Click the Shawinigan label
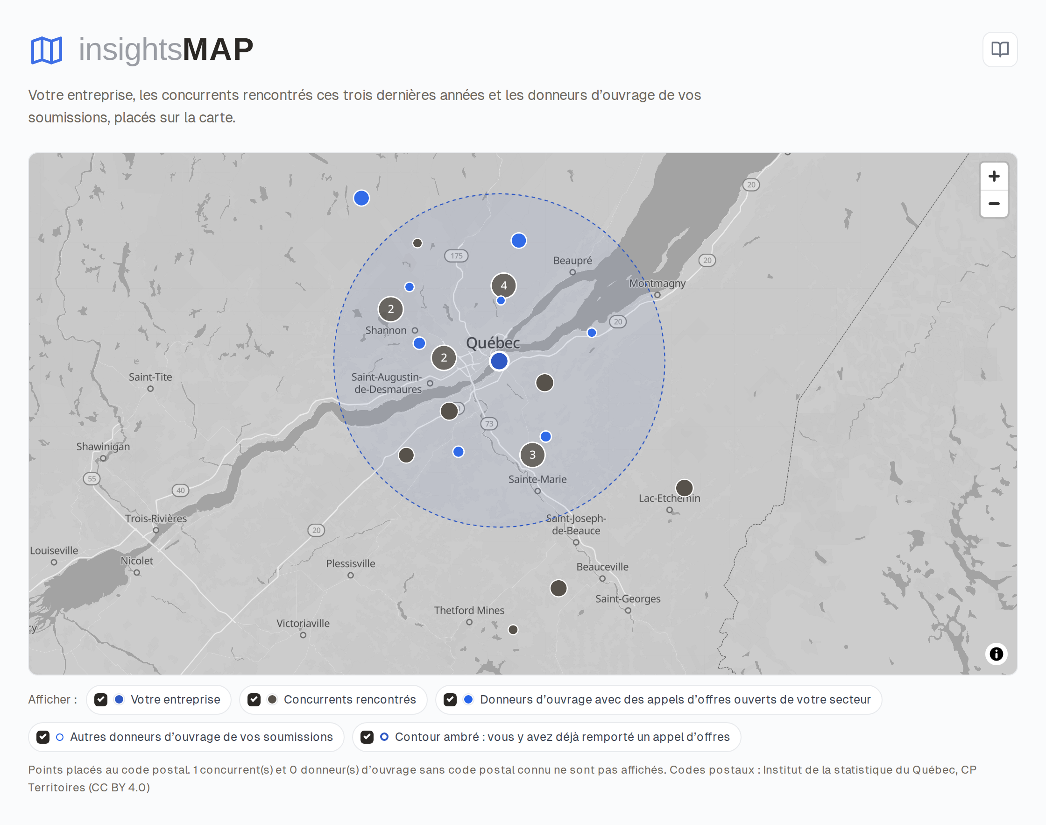This screenshot has width=1046, height=825. tap(103, 446)
